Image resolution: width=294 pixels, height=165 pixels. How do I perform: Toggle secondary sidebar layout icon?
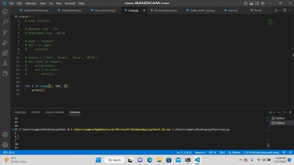point(257,3)
